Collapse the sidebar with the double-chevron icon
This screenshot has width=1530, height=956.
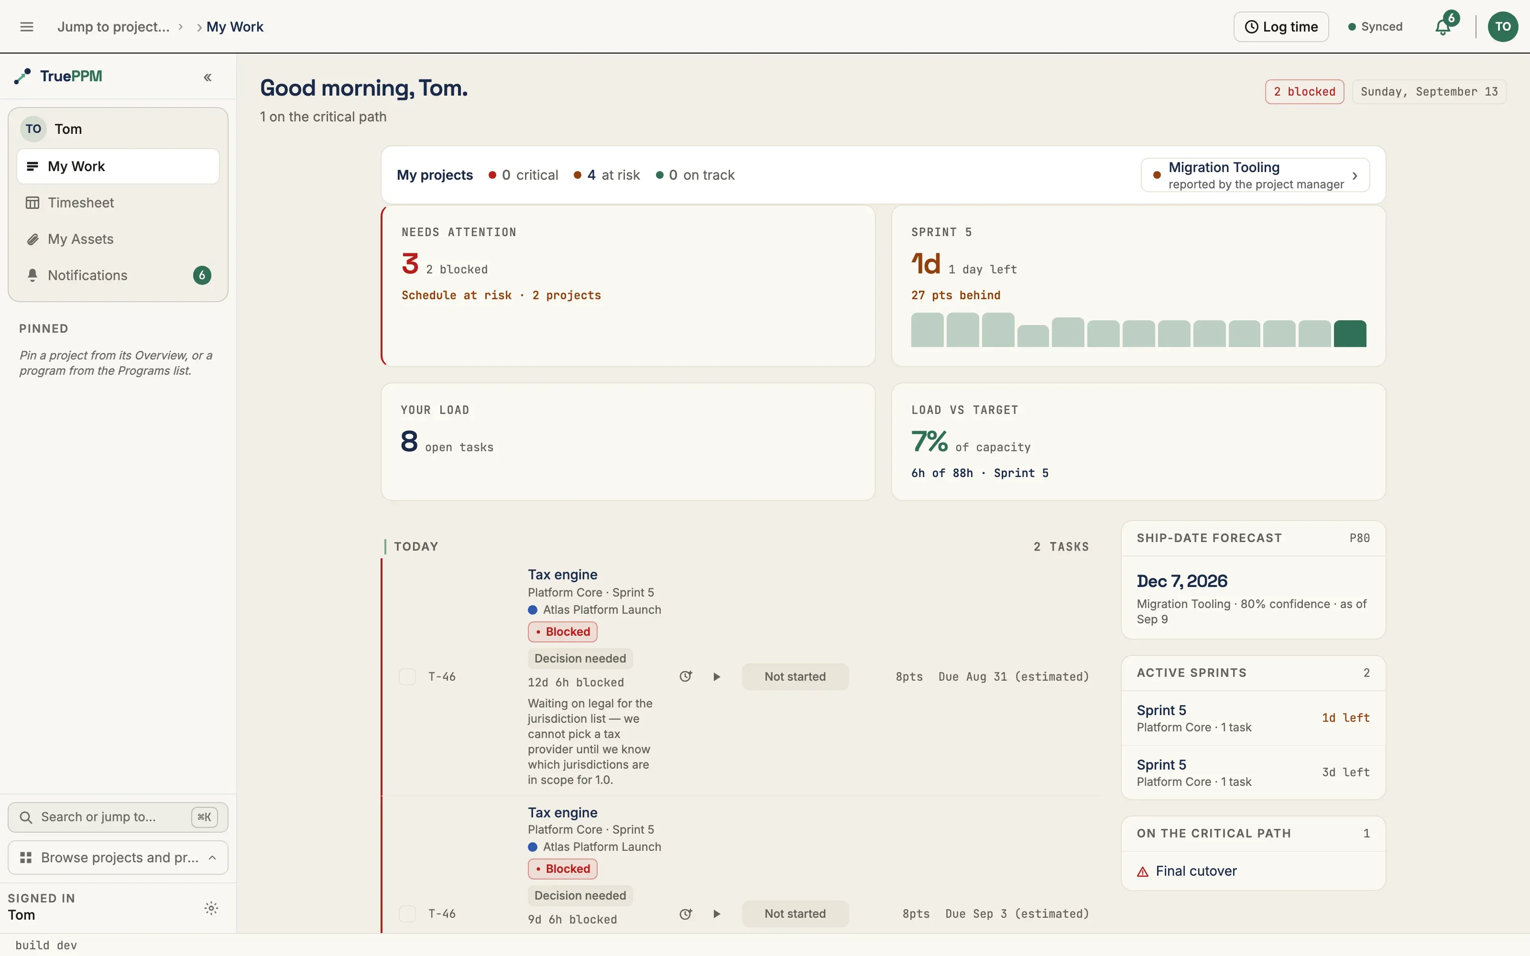tap(208, 77)
